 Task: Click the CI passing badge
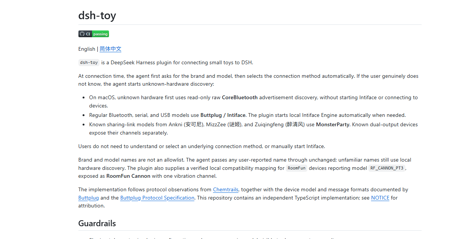click(94, 34)
